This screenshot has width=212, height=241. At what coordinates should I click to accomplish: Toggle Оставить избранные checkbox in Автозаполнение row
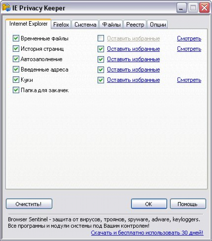click(x=101, y=59)
